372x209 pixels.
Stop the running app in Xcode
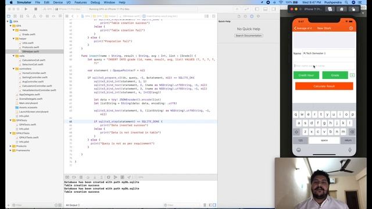tap(35, 9)
